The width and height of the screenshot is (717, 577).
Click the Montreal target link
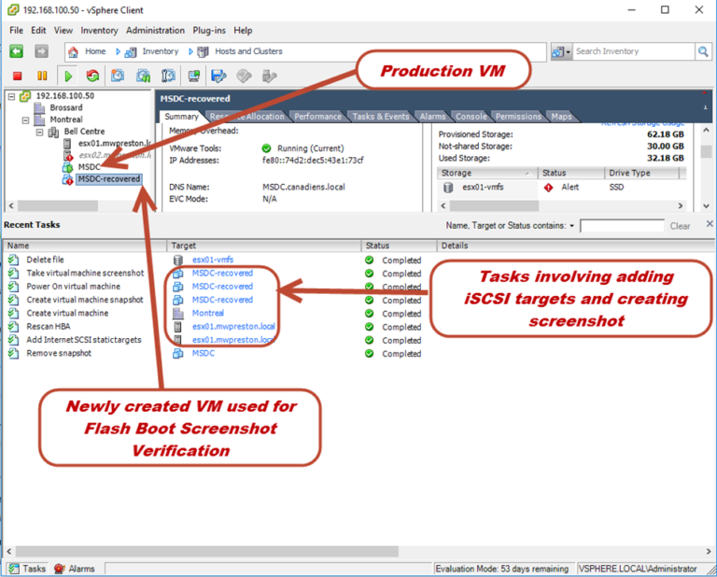click(208, 313)
